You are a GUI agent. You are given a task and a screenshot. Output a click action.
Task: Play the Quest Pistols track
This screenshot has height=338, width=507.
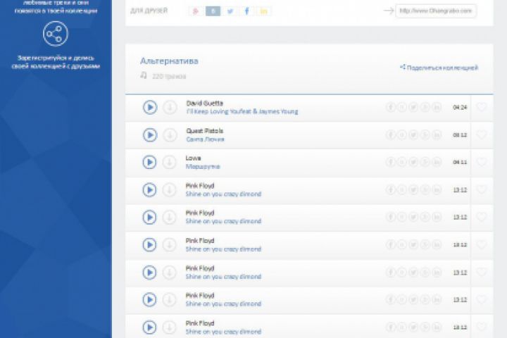click(x=150, y=135)
